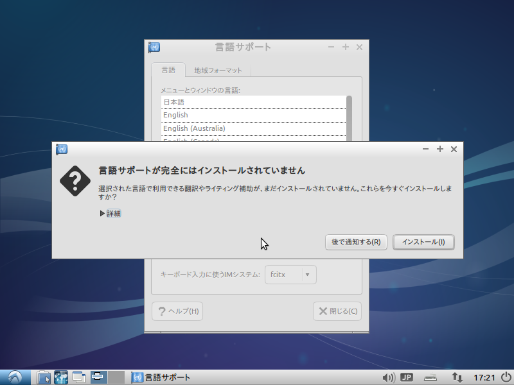
Task: Click the ヘルプ button
Action: (177, 311)
